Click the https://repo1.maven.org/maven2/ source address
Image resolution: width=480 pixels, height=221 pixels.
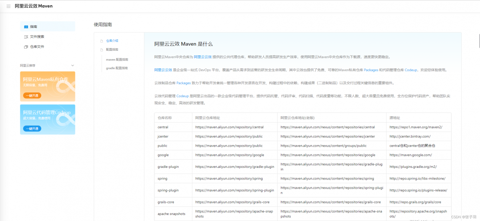416,127
